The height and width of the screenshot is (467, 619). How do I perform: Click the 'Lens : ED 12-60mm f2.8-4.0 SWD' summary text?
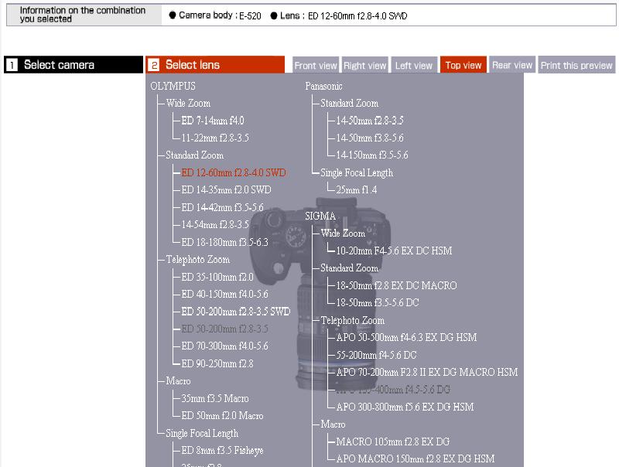339,15
